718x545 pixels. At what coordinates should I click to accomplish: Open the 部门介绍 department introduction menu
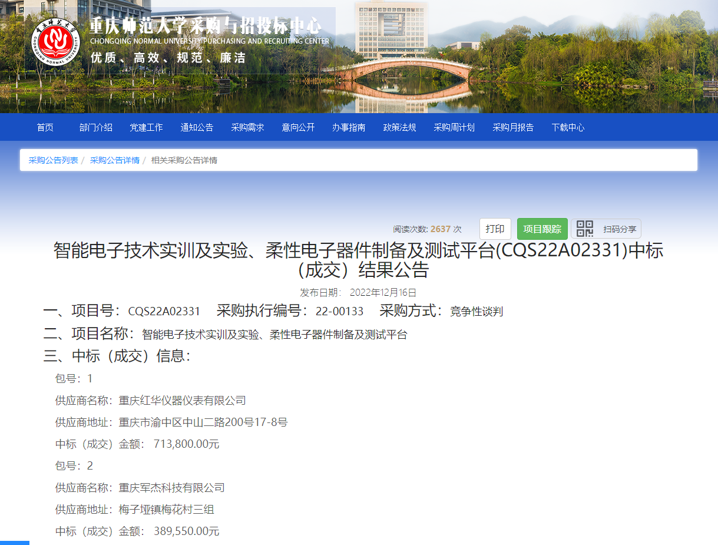click(95, 126)
